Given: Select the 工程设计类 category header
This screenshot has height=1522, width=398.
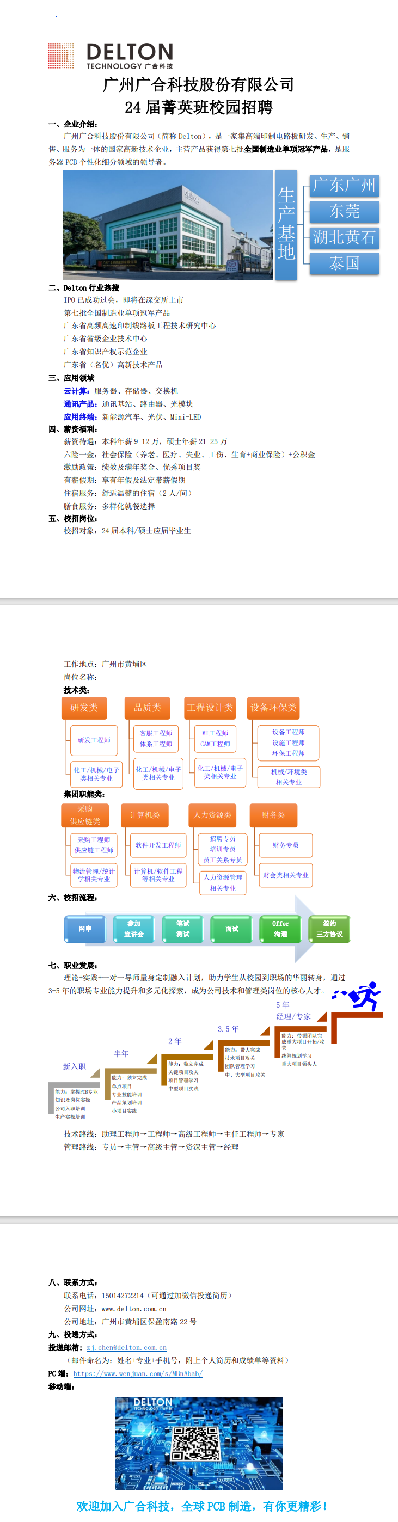Looking at the screenshot, I should click(x=210, y=707).
